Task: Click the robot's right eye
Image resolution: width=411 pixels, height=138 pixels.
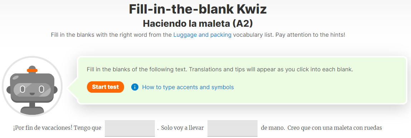Action: tap(41, 90)
